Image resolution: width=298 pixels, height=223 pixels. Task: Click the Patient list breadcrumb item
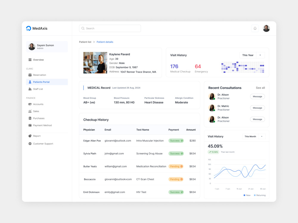(85, 42)
